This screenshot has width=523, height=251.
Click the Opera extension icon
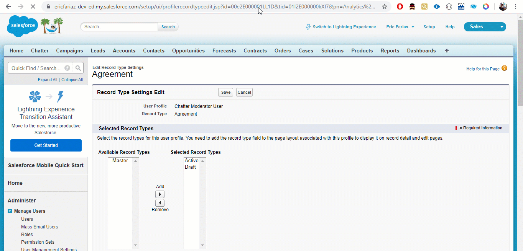400,7
